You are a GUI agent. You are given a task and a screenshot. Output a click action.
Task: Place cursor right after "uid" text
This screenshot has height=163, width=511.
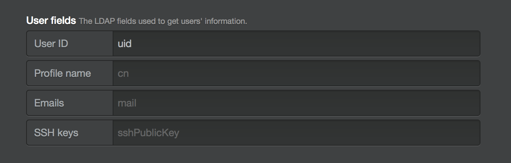click(x=132, y=44)
